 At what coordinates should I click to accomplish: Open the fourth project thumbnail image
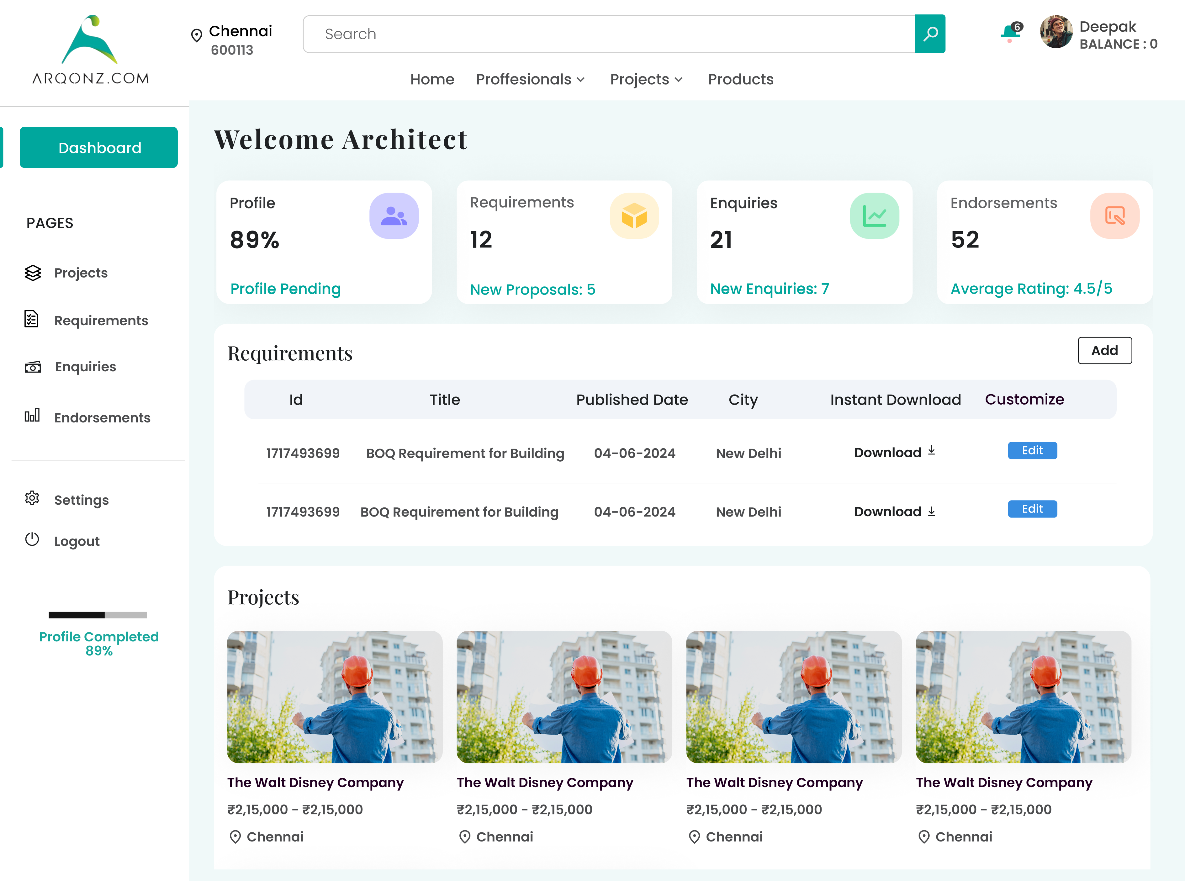pos(1024,696)
